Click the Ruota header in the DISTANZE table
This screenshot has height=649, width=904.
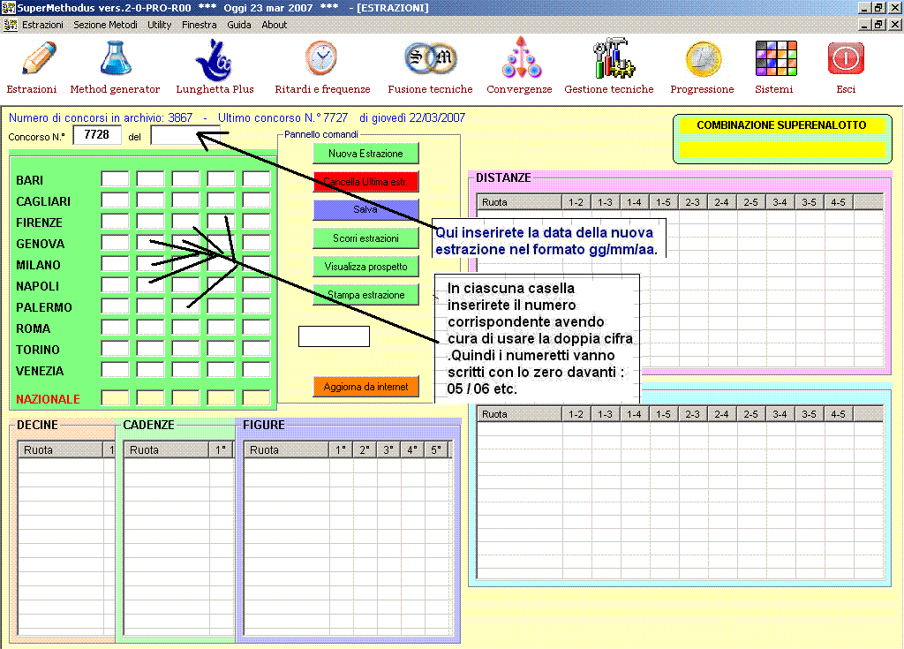pyautogui.click(x=519, y=202)
